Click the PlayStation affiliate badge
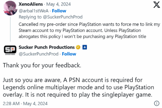Viewport: 162px width, 108px height. click(x=85, y=47)
